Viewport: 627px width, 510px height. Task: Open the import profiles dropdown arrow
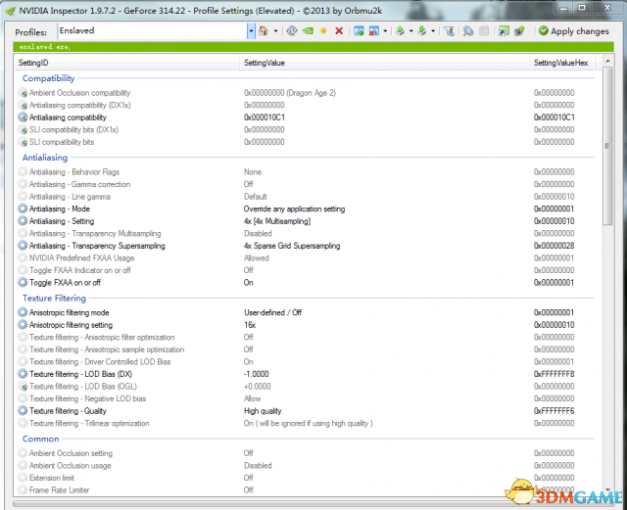point(433,31)
